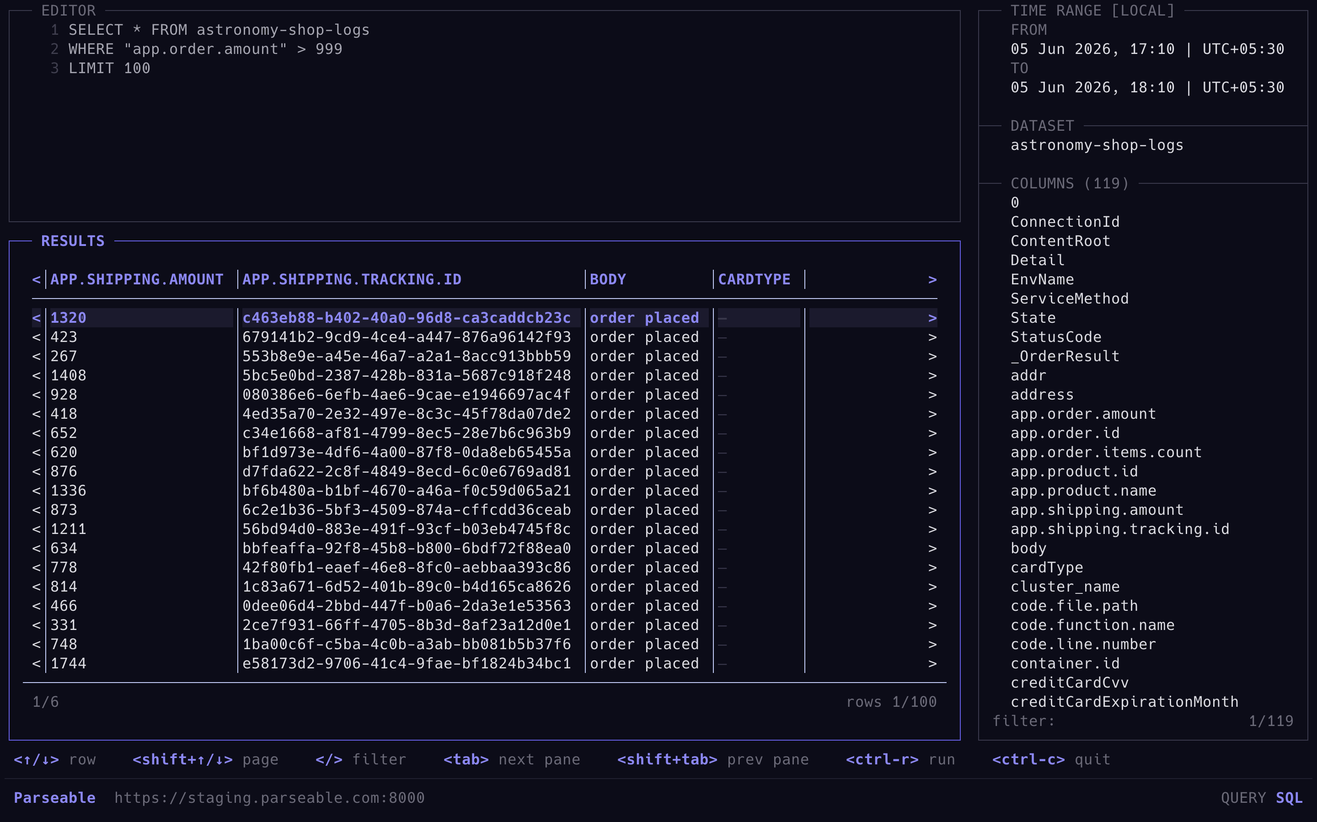Click tracking ID 1ba00c6f-c5ba-4c0b-a3ab-bb081b5b37f6
This screenshot has height=822, width=1317.
407,644
